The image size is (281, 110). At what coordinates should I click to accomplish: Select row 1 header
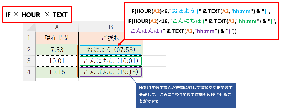point(29,38)
